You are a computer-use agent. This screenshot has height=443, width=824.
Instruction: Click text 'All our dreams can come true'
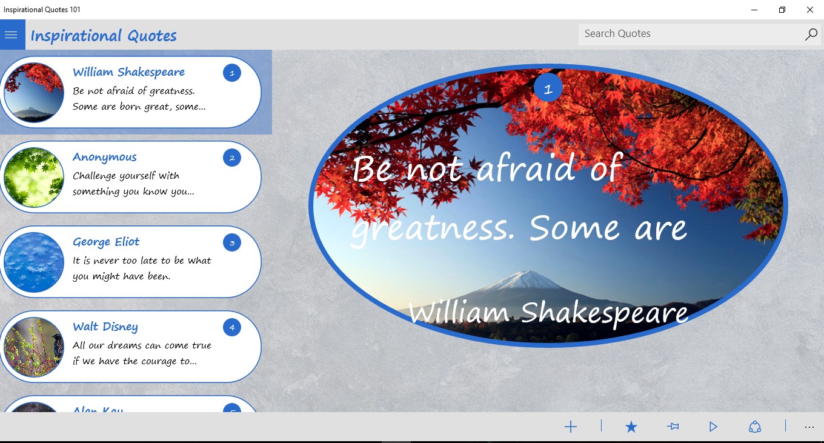(x=142, y=345)
